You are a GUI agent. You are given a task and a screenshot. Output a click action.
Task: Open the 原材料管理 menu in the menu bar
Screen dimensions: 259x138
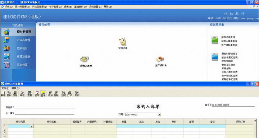point(22,7)
